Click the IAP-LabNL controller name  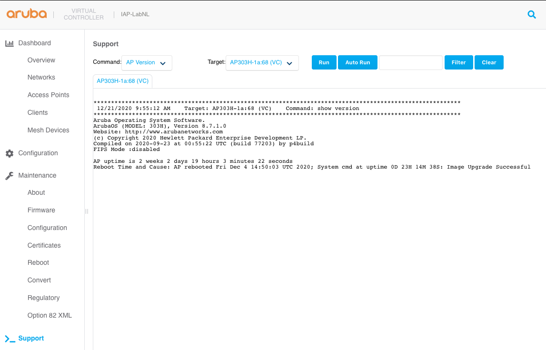[x=135, y=14]
